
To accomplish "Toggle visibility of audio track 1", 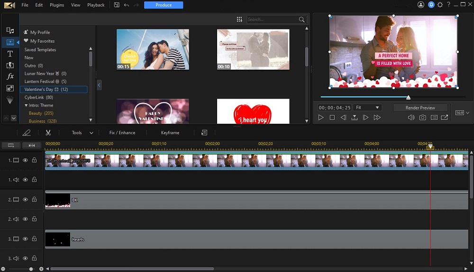I will tap(26, 180).
